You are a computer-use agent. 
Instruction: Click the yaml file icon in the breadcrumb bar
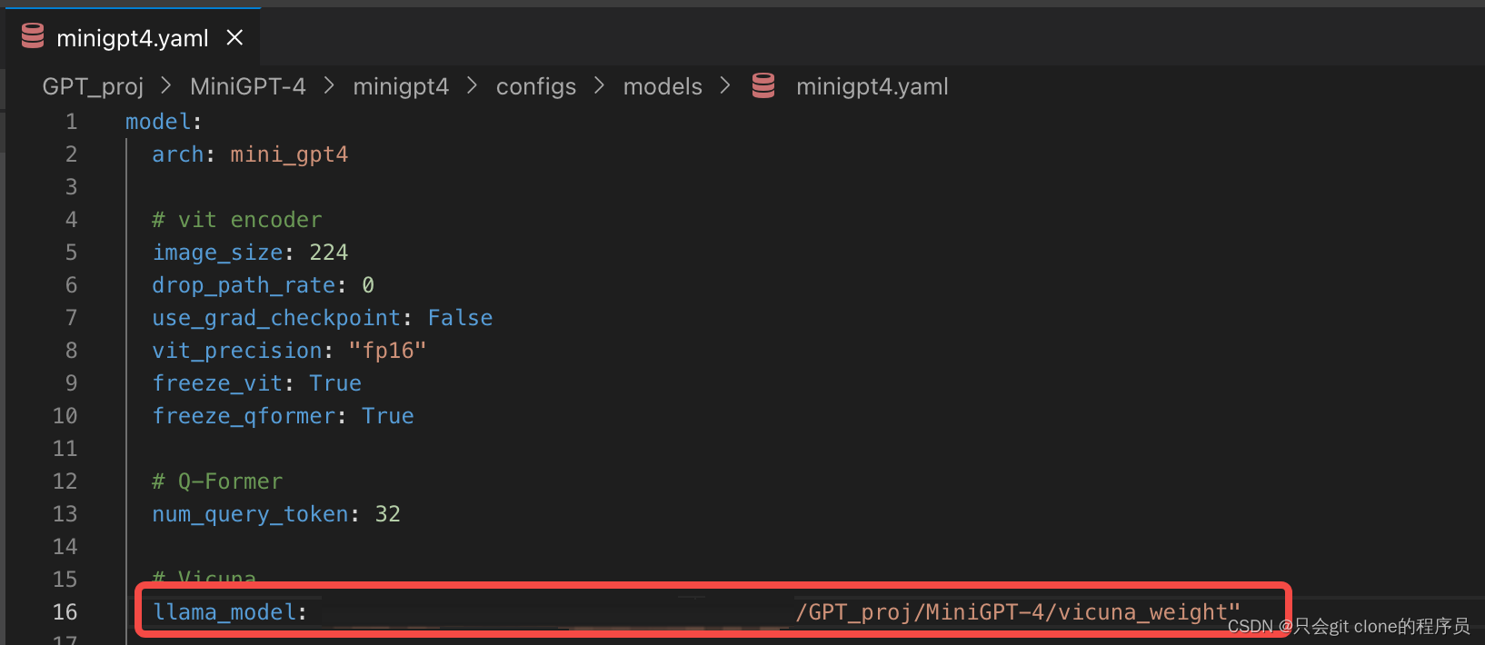(762, 85)
